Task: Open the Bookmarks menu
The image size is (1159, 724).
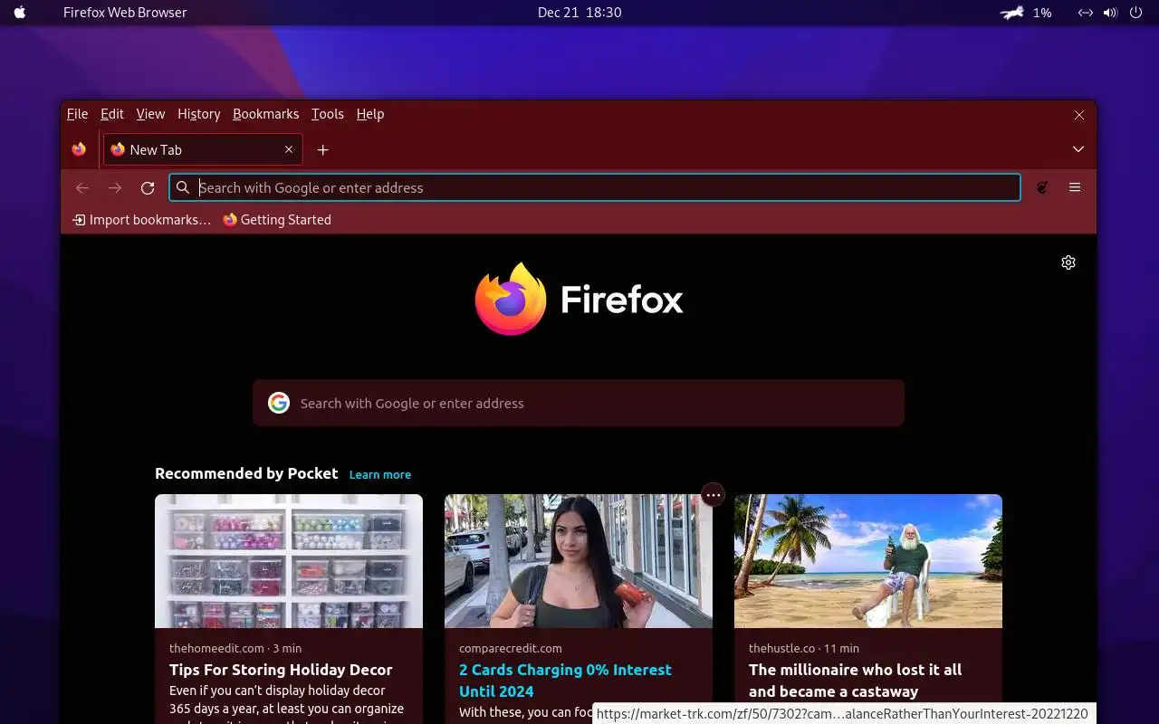Action: tap(265, 114)
